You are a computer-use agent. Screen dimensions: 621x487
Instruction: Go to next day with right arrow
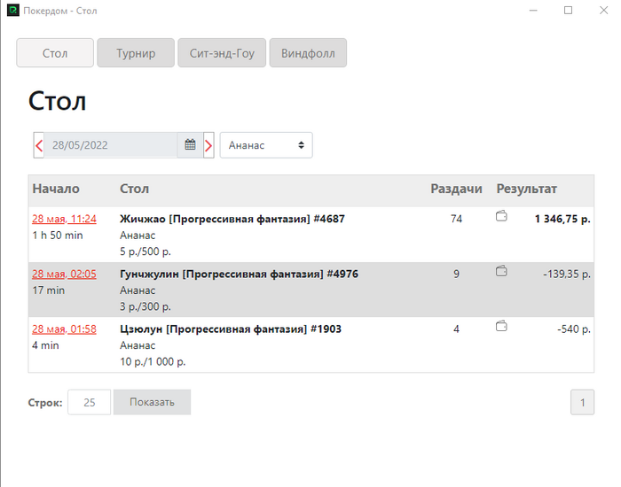coord(208,145)
